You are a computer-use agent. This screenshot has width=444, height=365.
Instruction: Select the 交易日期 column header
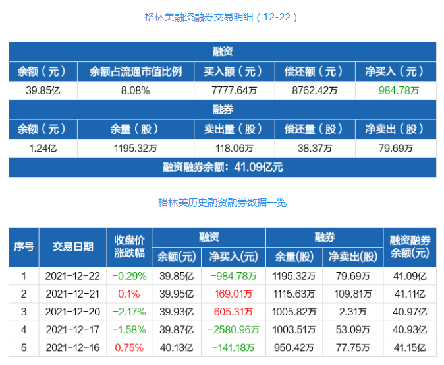[72, 247]
